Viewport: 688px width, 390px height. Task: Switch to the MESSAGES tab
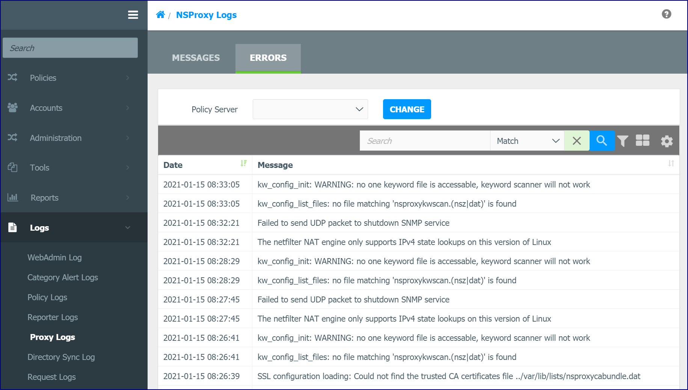pyautogui.click(x=196, y=58)
